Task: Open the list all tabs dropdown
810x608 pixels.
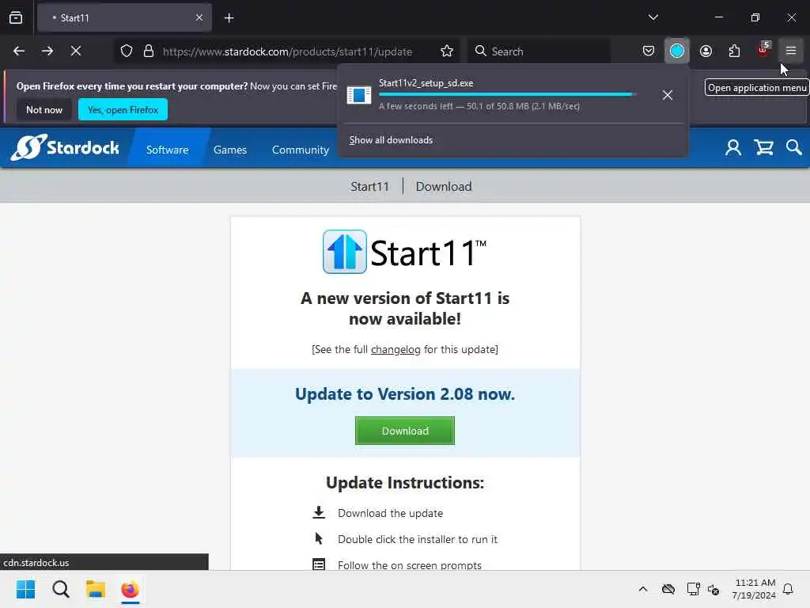Action: pyautogui.click(x=653, y=17)
